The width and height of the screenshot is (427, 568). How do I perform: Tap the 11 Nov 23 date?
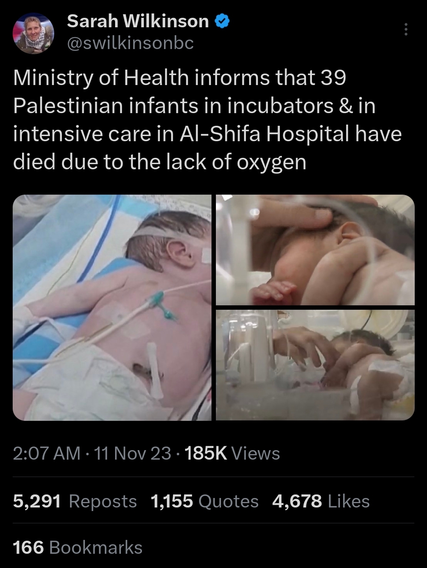(133, 453)
